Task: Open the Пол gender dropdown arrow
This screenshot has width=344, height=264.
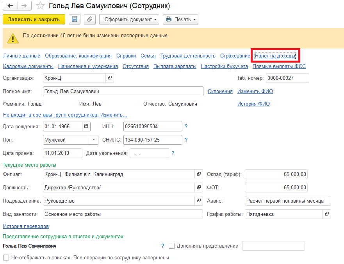Action: [x=94, y=140]
